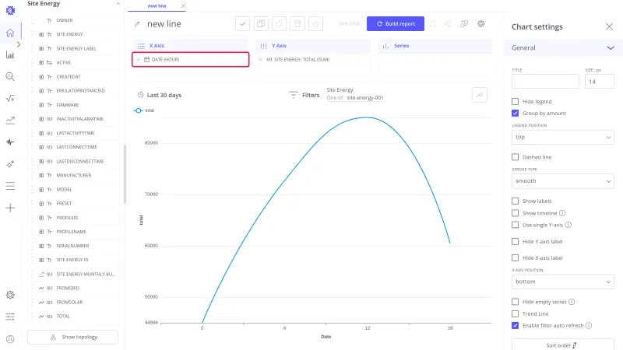
Task: Click the Title input field
Action: click(545, 82)
